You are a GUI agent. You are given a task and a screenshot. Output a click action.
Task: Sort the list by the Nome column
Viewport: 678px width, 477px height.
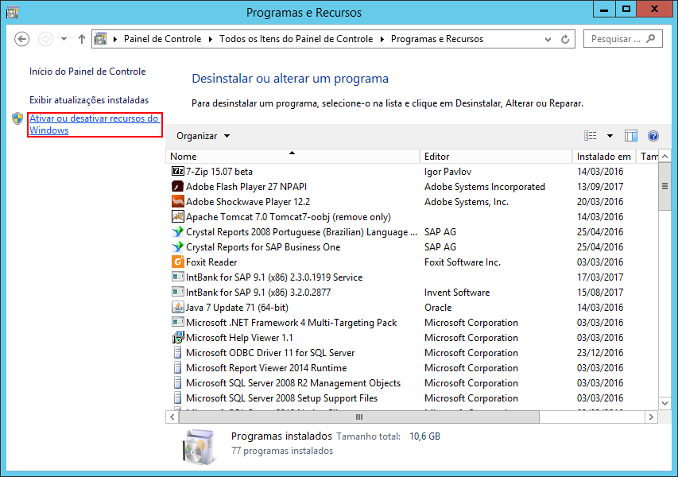[x=293, y=156]
